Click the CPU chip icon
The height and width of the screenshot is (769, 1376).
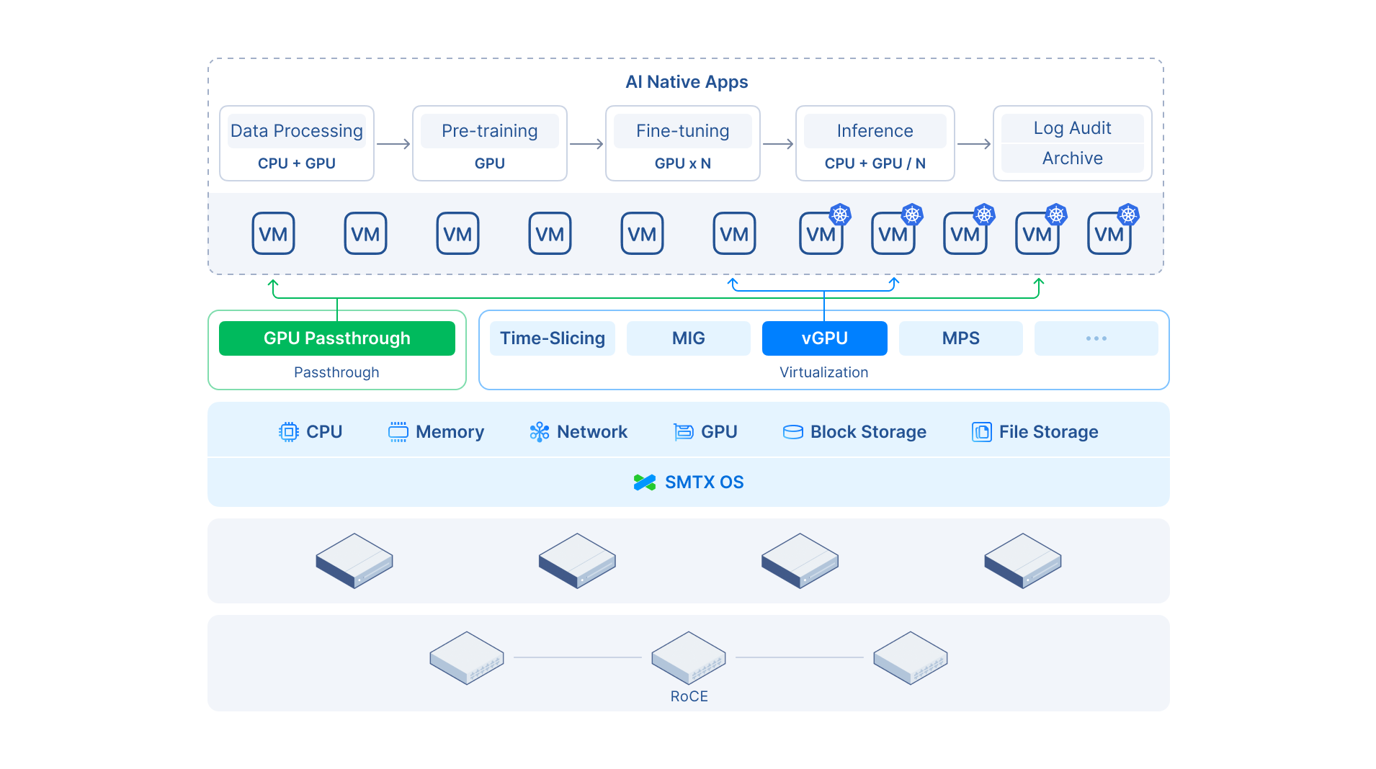click(288, 432)
